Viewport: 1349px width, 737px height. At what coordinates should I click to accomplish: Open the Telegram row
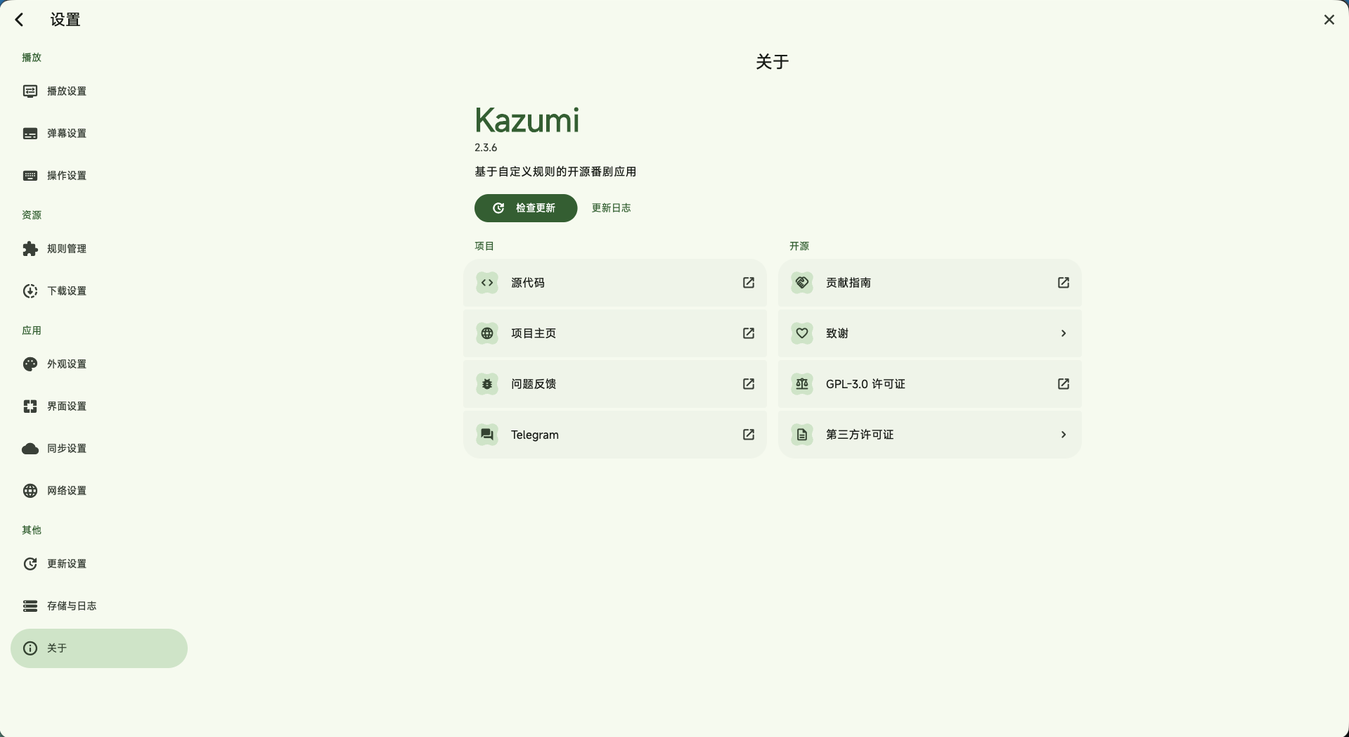click(x=615, y=435)
